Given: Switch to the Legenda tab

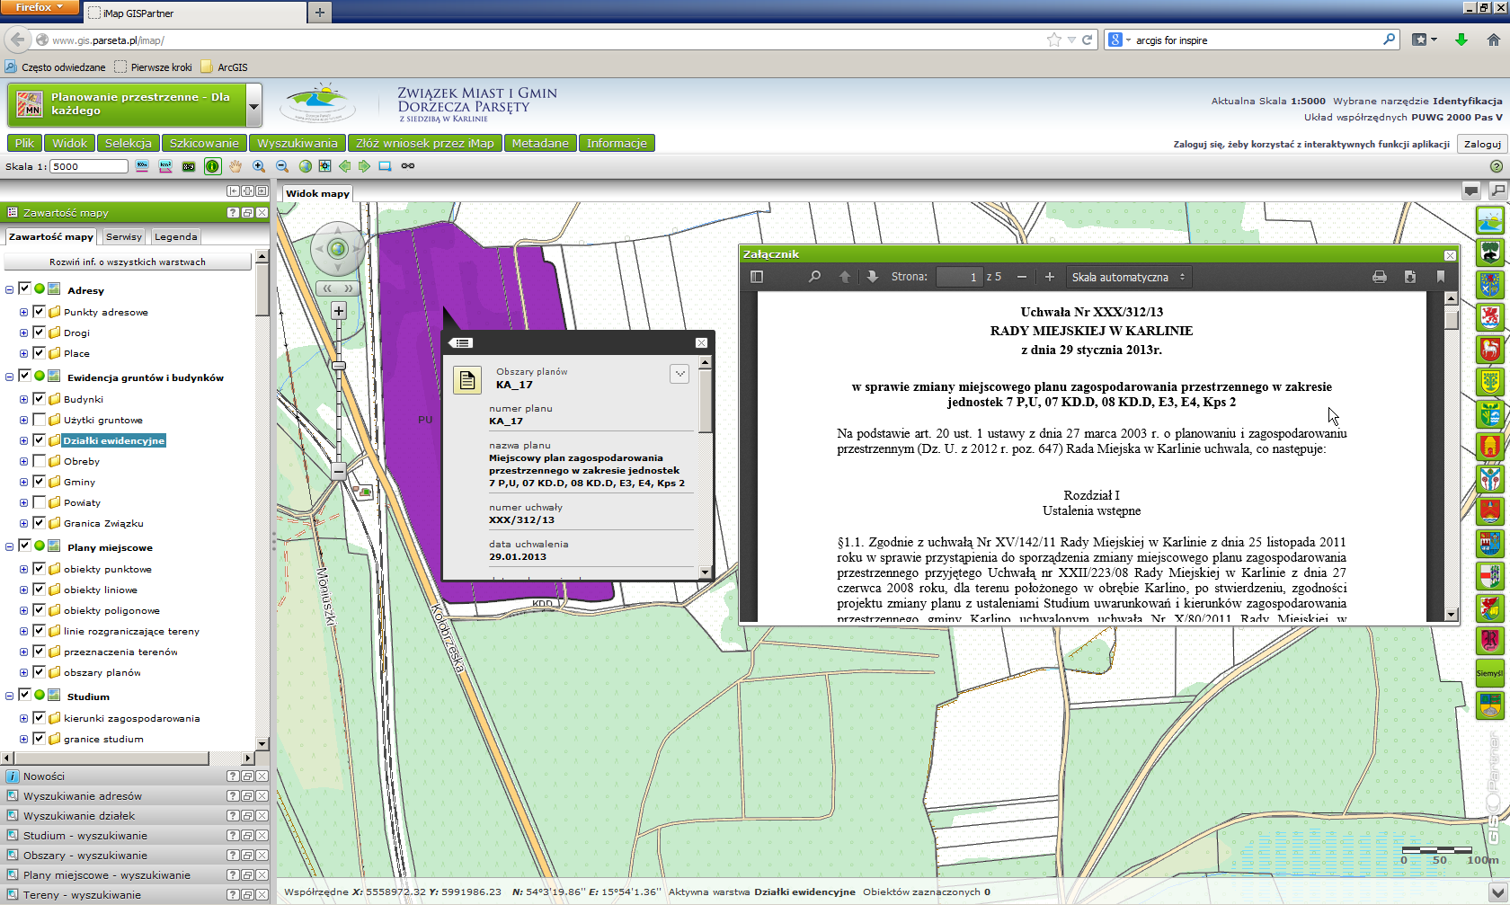Looking at the screenshot, I should 175,236.
